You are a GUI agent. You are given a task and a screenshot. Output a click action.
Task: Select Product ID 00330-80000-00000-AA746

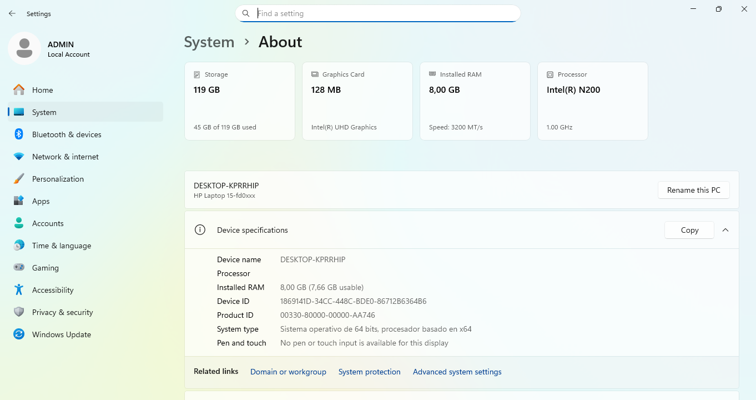[x=327, y=315]
